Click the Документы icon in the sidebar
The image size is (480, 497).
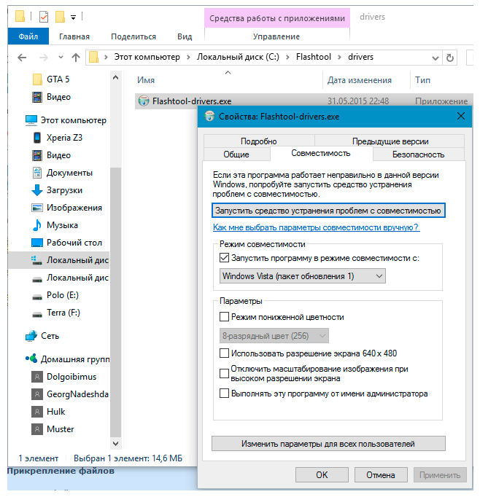click(37, 173)
